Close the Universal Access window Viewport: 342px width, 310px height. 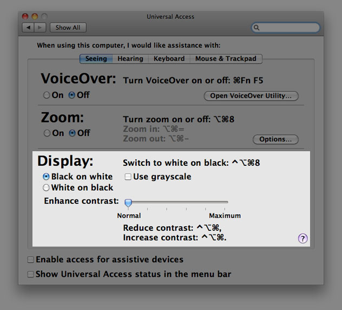pos(25,17)
